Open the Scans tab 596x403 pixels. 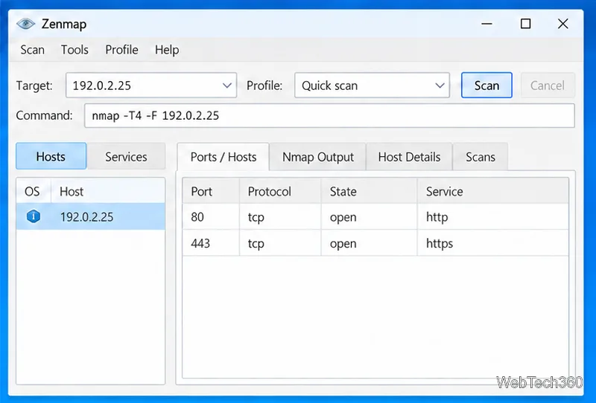481,157
